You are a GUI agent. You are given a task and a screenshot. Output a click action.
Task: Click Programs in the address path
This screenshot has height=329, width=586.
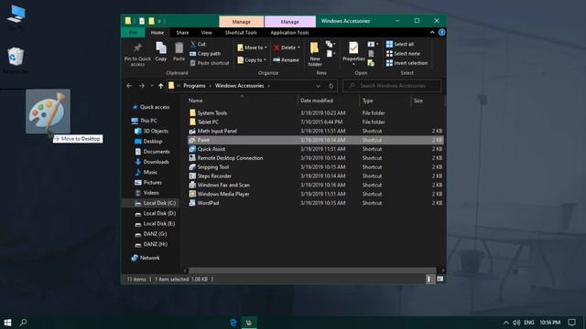(x=194, y=86)
